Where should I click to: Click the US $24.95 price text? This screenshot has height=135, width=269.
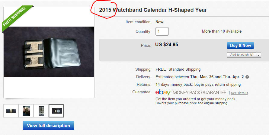click(167, 45)
